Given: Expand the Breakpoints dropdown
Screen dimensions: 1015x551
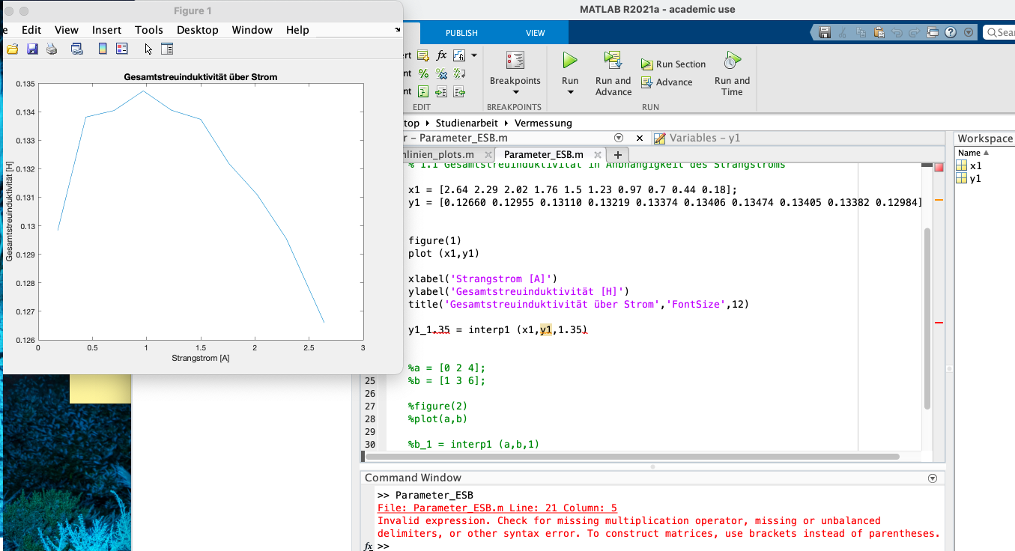Looking at the screenshot, I should [x=515, y=92].
